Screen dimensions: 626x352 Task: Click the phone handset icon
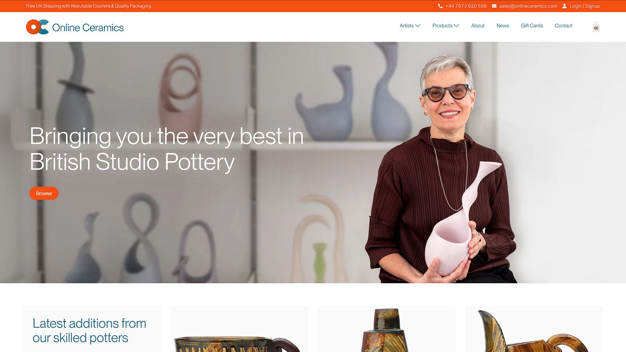tap(440, 6)
